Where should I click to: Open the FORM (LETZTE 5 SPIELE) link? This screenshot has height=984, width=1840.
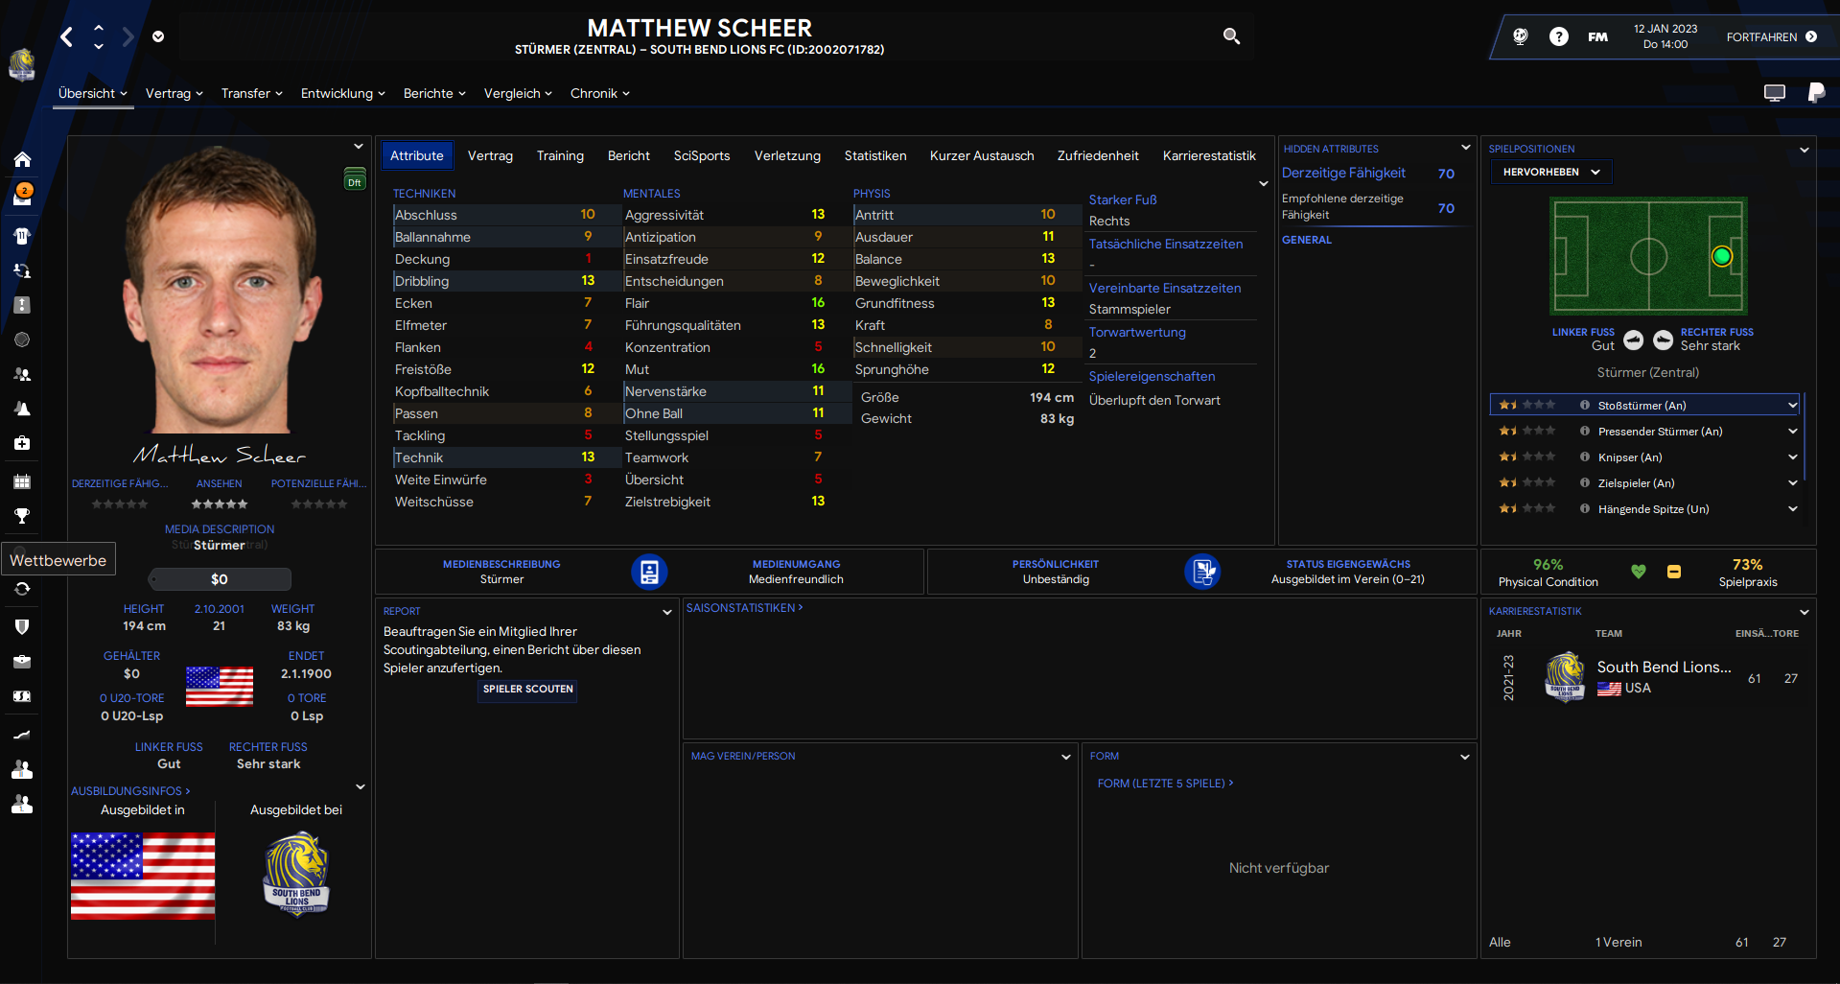point(1165,784)
